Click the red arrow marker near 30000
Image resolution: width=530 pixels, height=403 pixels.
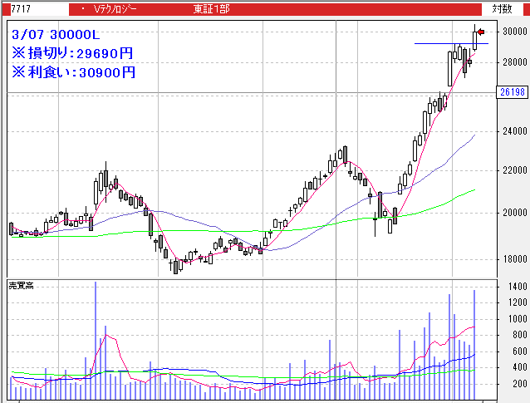point(480,32)
